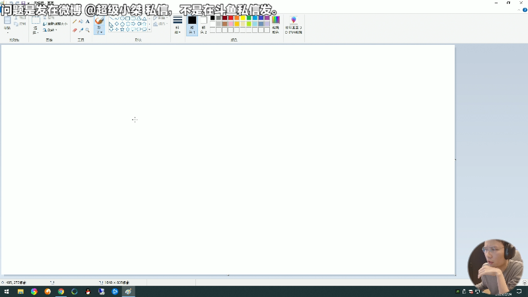528x297 pixels.
Task: Click the Cut button
Action: pyautogui.click(x=20, y=18)
